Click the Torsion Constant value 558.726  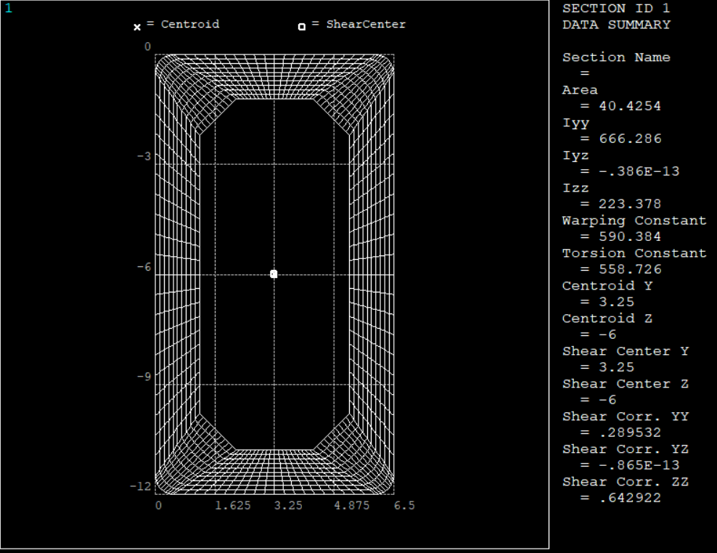630,269
